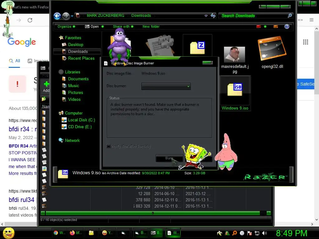Screen dimensions: 319x239
Task: Switch to the Chrome taskbar item
Action: pos(59,233)
